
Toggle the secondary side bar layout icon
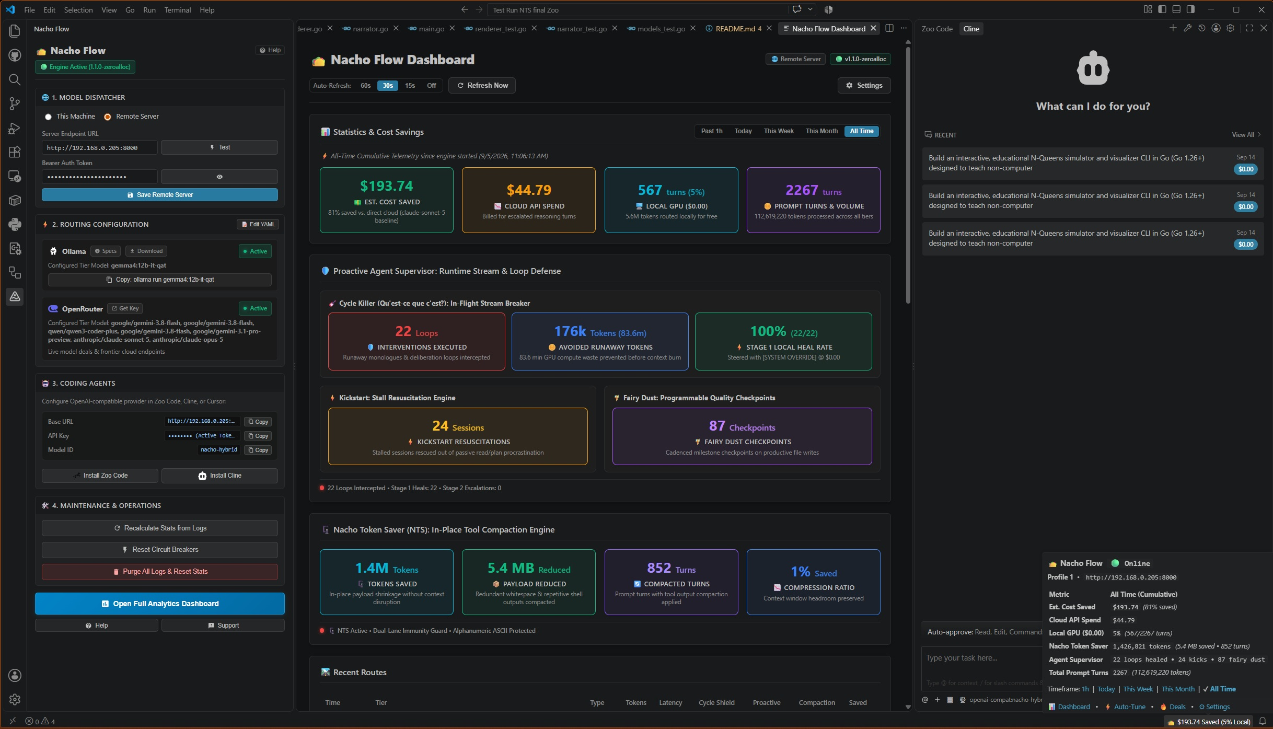point(1190,9)
